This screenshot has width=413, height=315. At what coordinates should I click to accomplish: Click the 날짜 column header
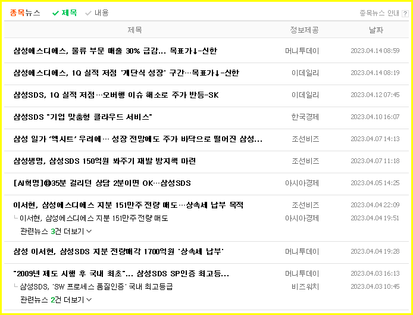[x=376, y=30]
